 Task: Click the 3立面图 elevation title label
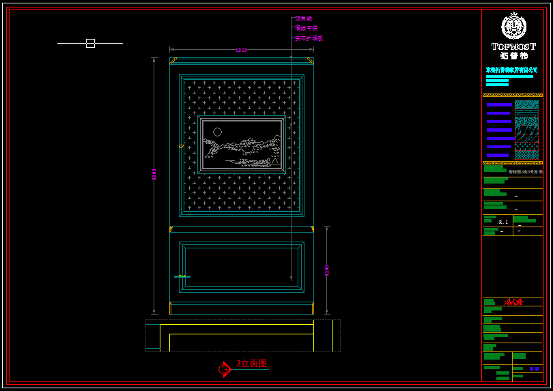coord(251,364)
